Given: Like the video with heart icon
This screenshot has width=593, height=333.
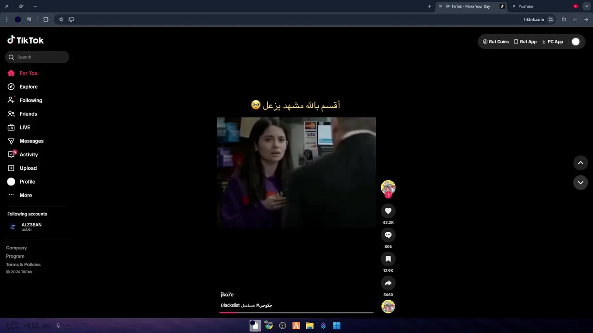Looking at the screenshot, I should tap(388, 211).
